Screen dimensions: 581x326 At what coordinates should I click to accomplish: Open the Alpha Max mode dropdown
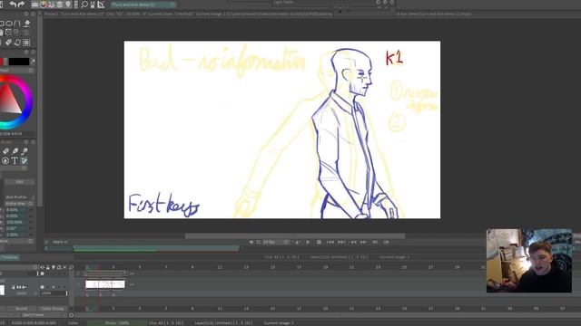point(19,204)
